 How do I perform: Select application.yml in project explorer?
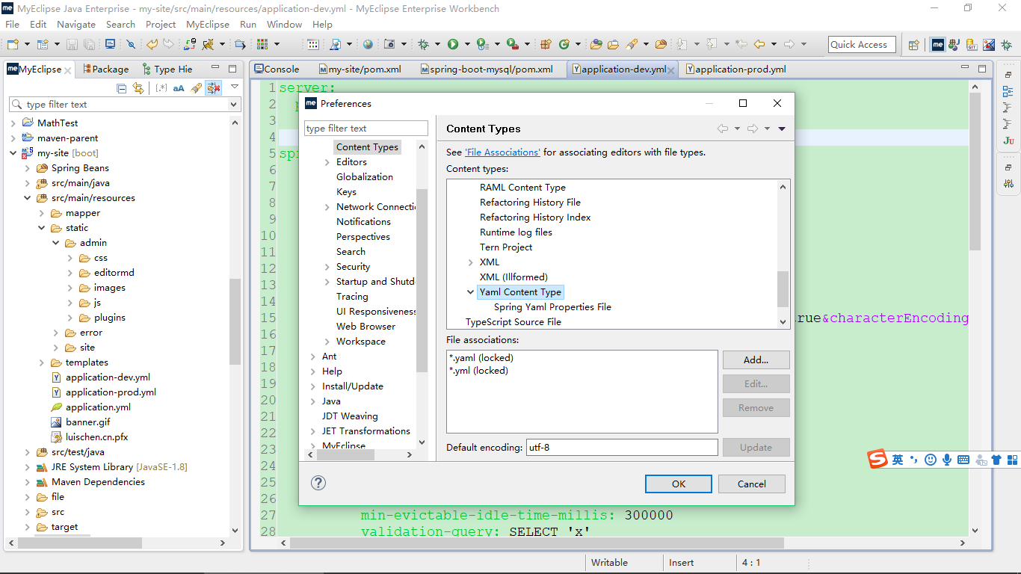click(98, 407)
